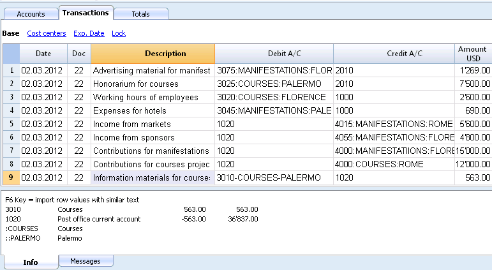The image size is (492, 270).
Task: Click amount cell 4'800.00
Action: point(473,137)
